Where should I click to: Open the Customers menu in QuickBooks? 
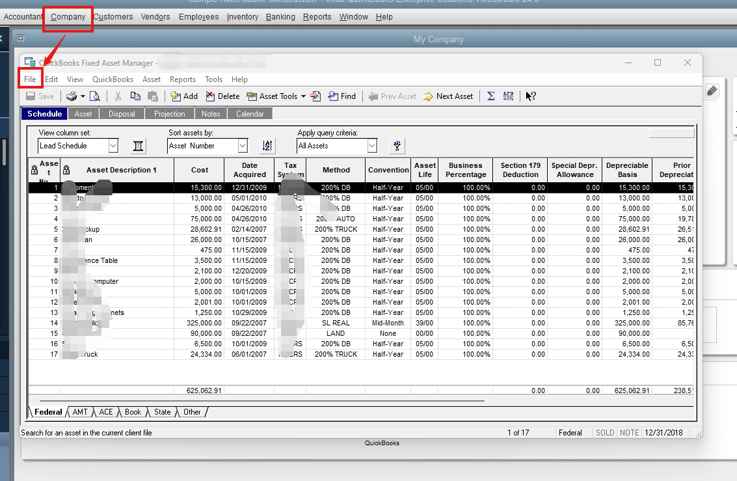tap(113, 17)
